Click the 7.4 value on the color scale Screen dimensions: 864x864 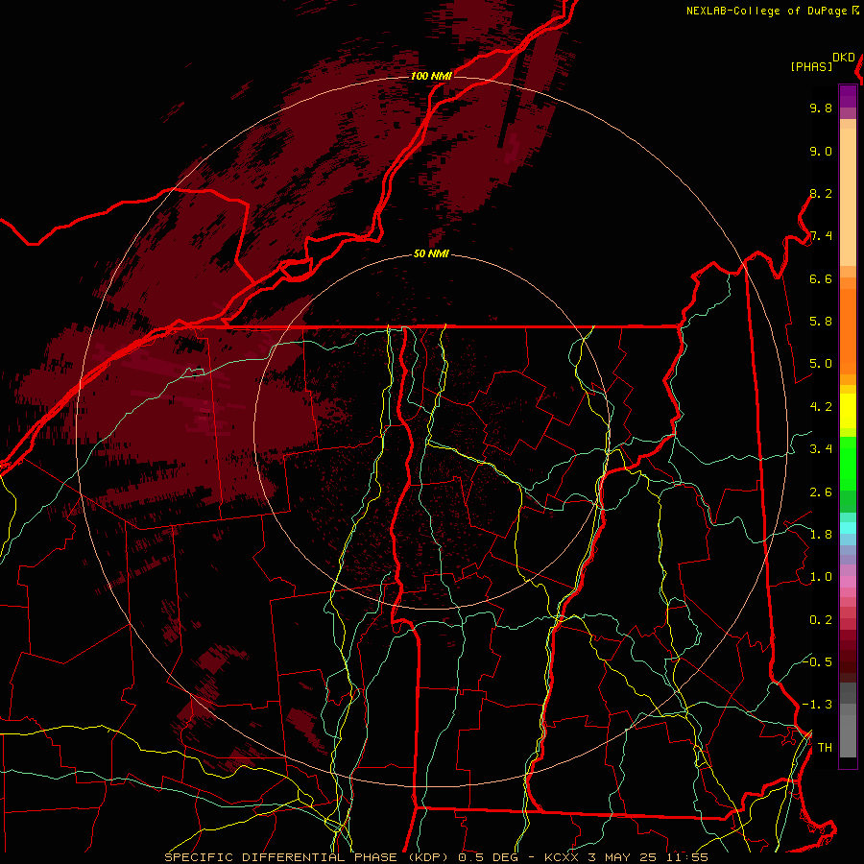[x=821, y=236]
